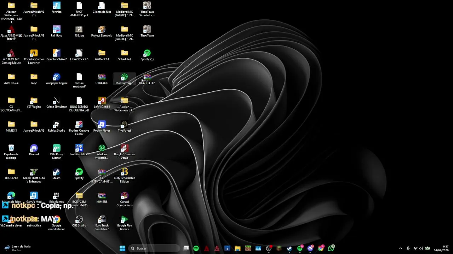Viewport: 453px width, 254px height.
Task: Select the Google Play Games icon
Action: [x=124, y=223]
